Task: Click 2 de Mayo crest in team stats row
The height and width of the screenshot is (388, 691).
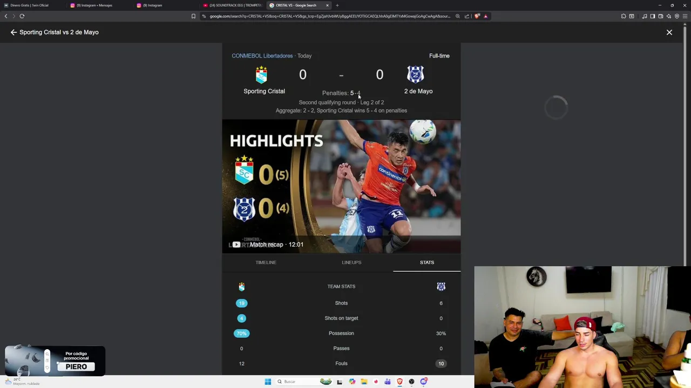Action: click(x=441, y=287)
